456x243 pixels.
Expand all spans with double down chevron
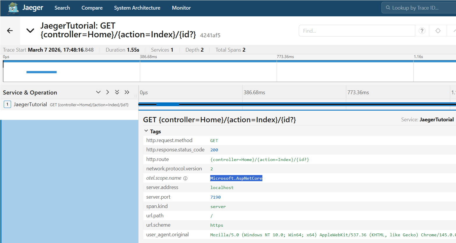click(x=117, y=92)
